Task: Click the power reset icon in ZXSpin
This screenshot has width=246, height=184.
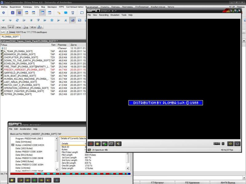Action: click(x=237, y=144)
